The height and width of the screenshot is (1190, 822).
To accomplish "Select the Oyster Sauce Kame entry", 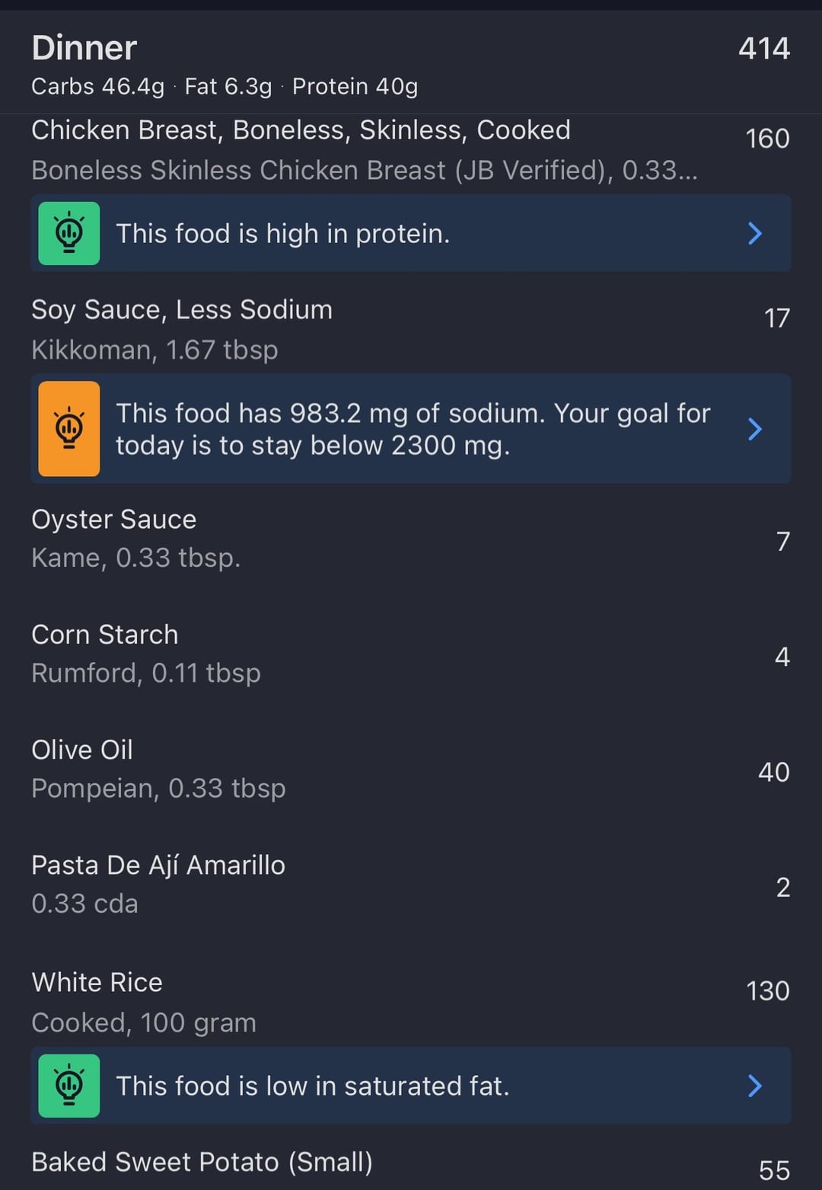I will 411,539.
